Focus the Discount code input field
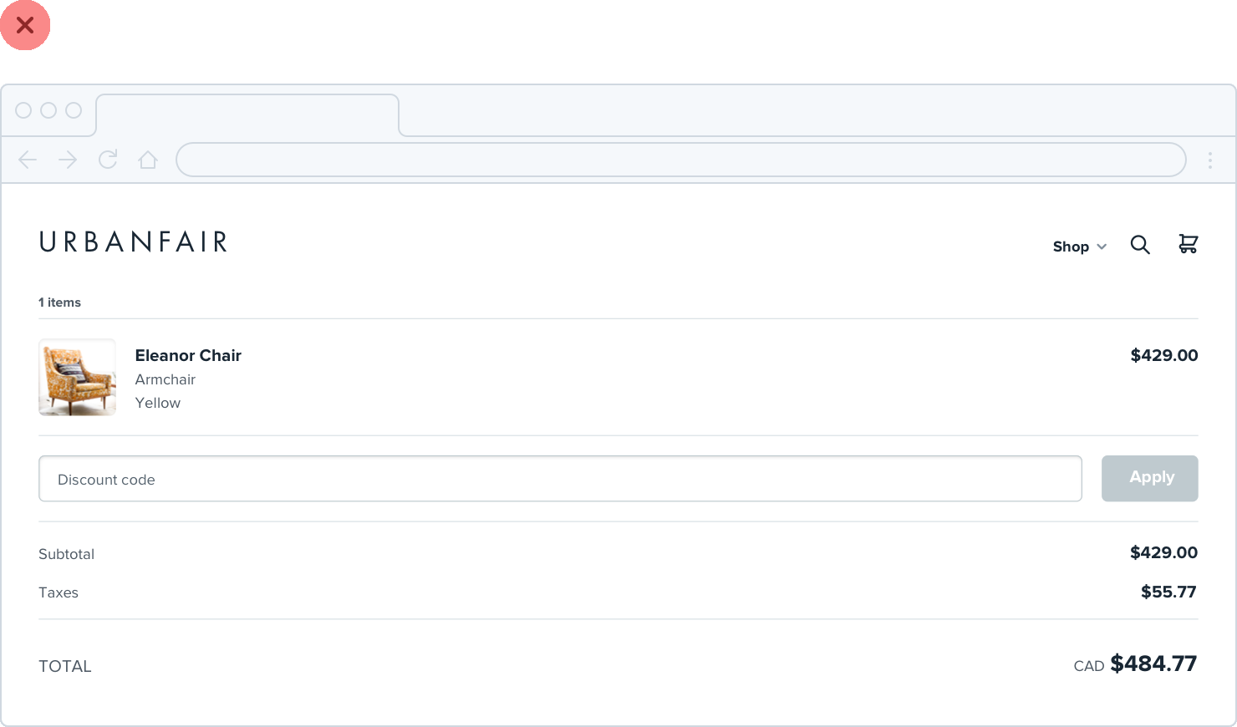The width and height of the screenshot is (1237, 727). (x=560, y=479)
